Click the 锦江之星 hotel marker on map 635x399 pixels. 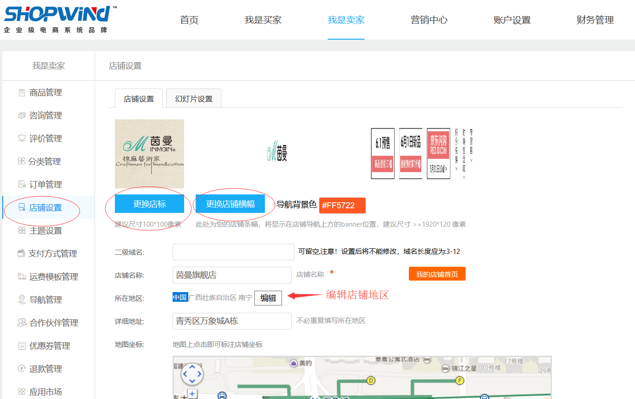445,369
